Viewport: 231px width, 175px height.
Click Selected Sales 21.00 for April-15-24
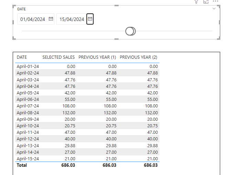click(x=70, y=159)
